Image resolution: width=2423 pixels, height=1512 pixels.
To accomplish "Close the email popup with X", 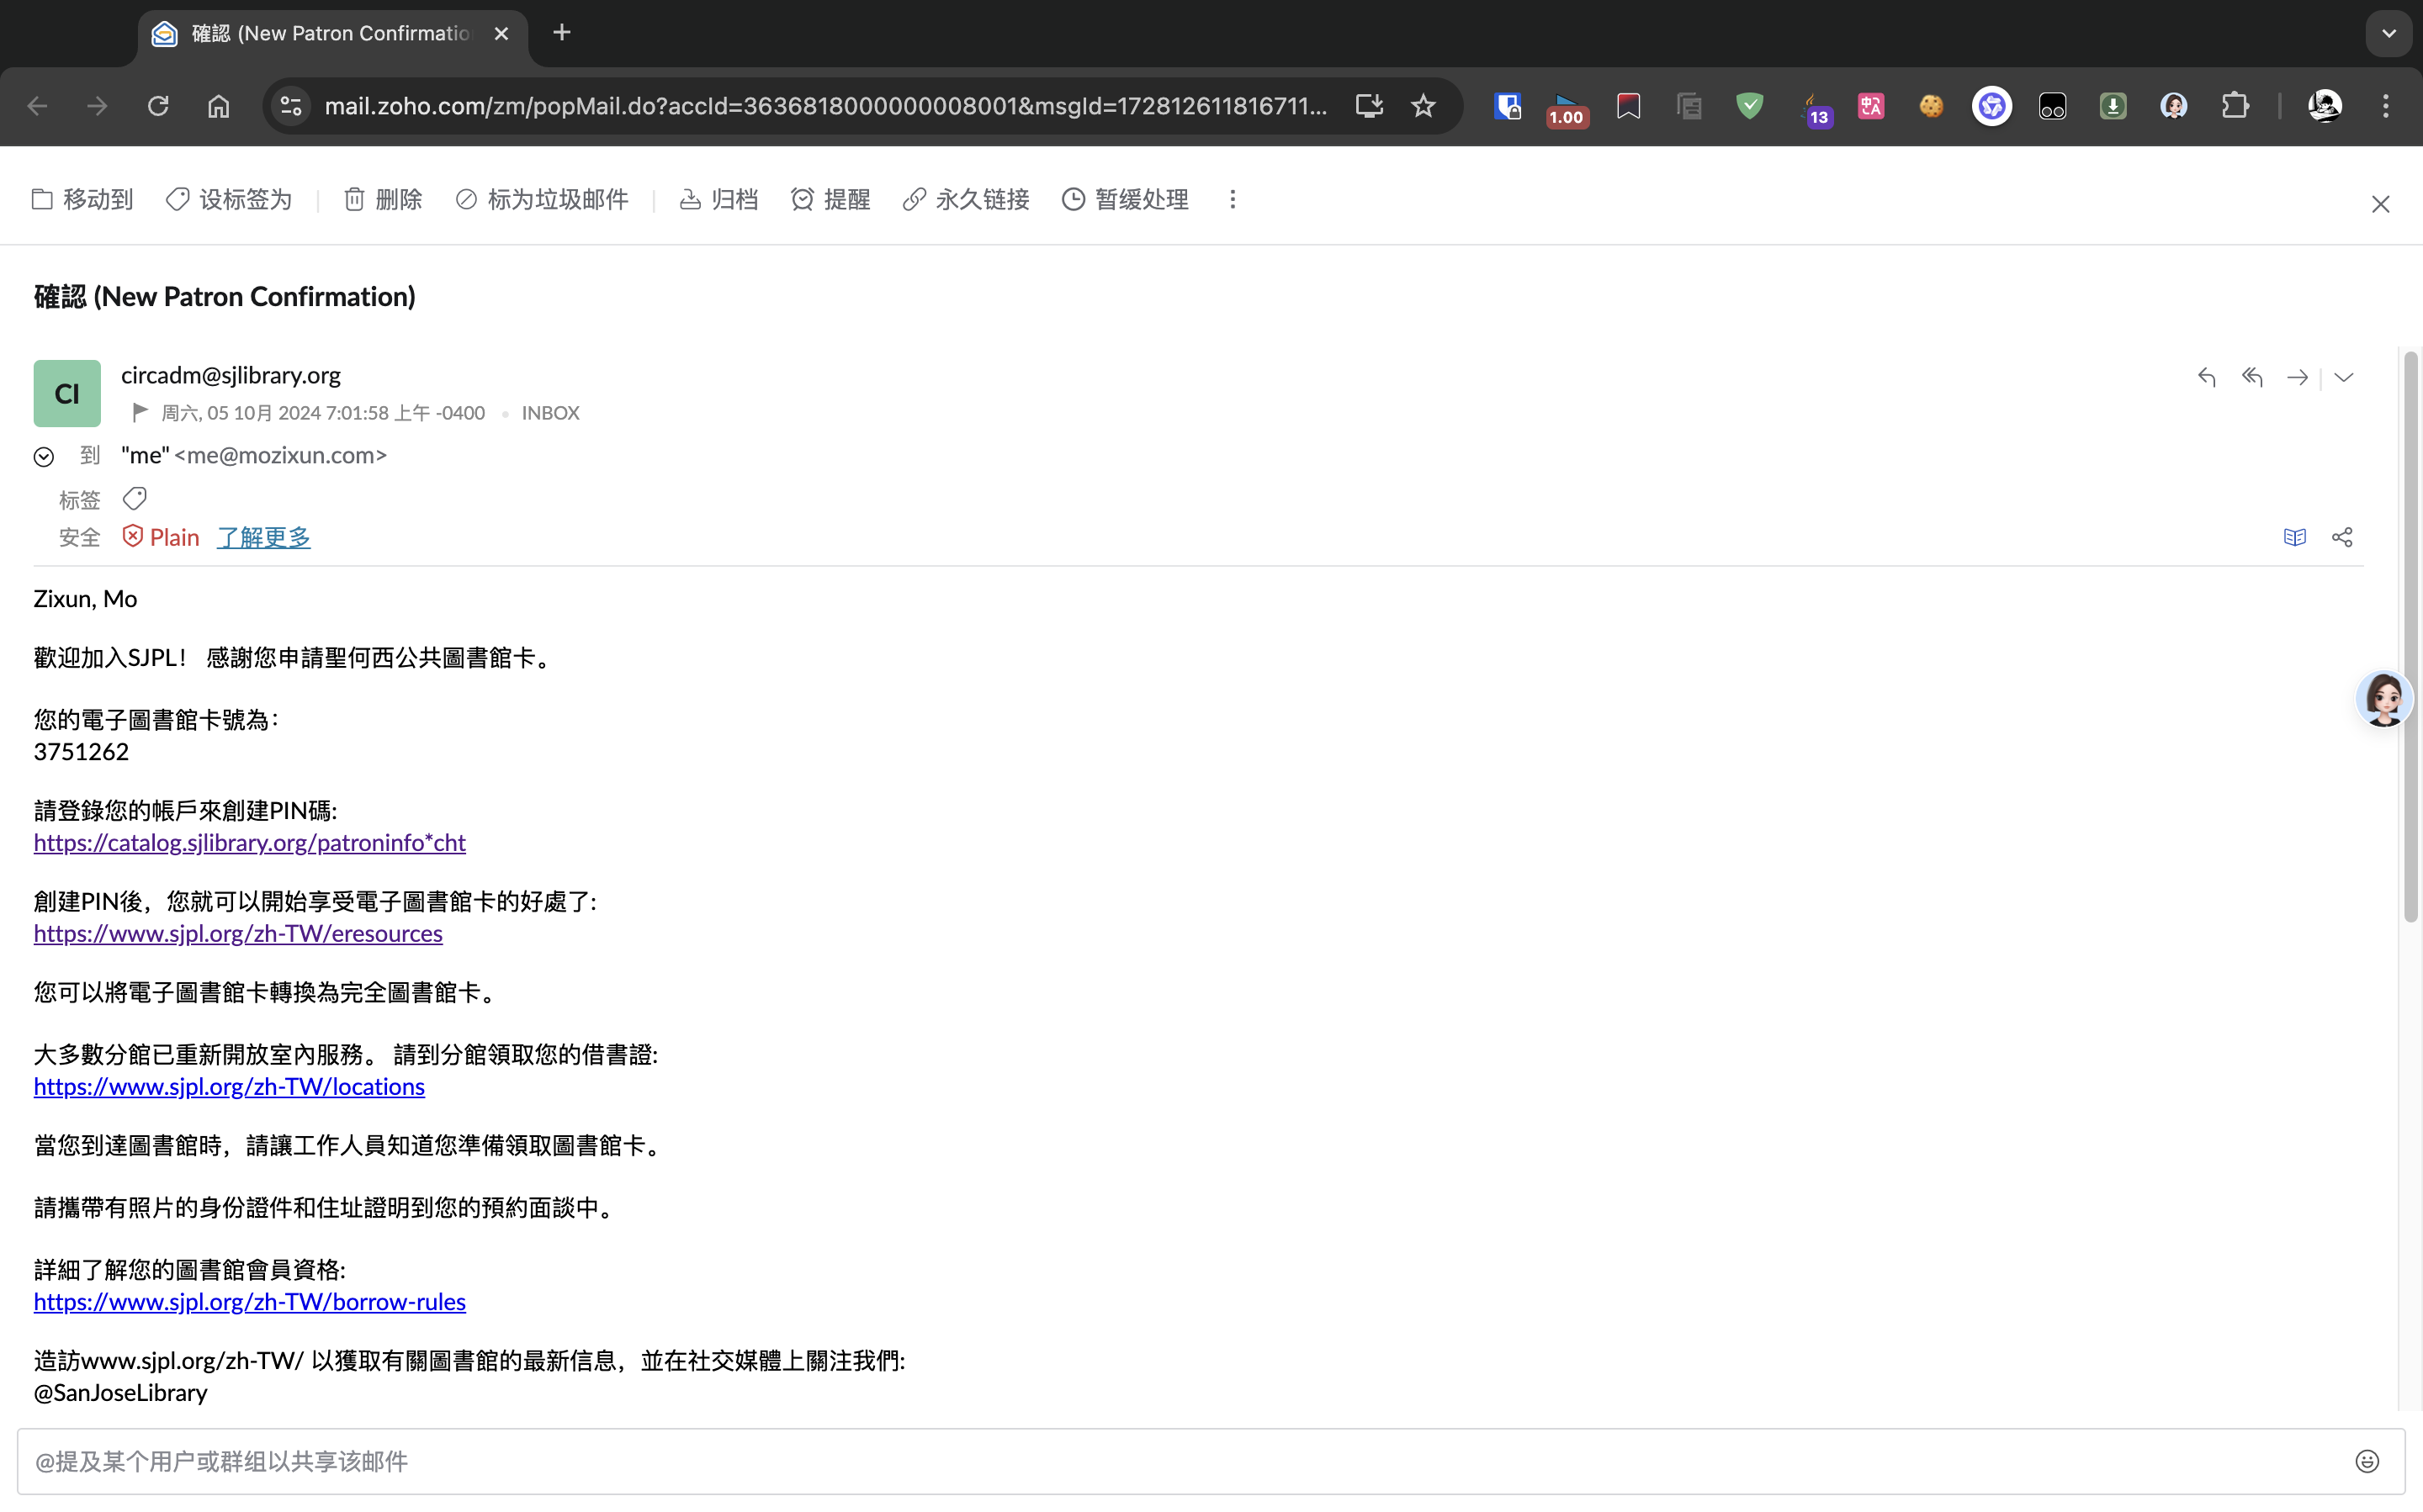I will click(2380, 204).
